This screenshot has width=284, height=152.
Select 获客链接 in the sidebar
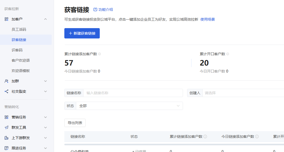26,40
